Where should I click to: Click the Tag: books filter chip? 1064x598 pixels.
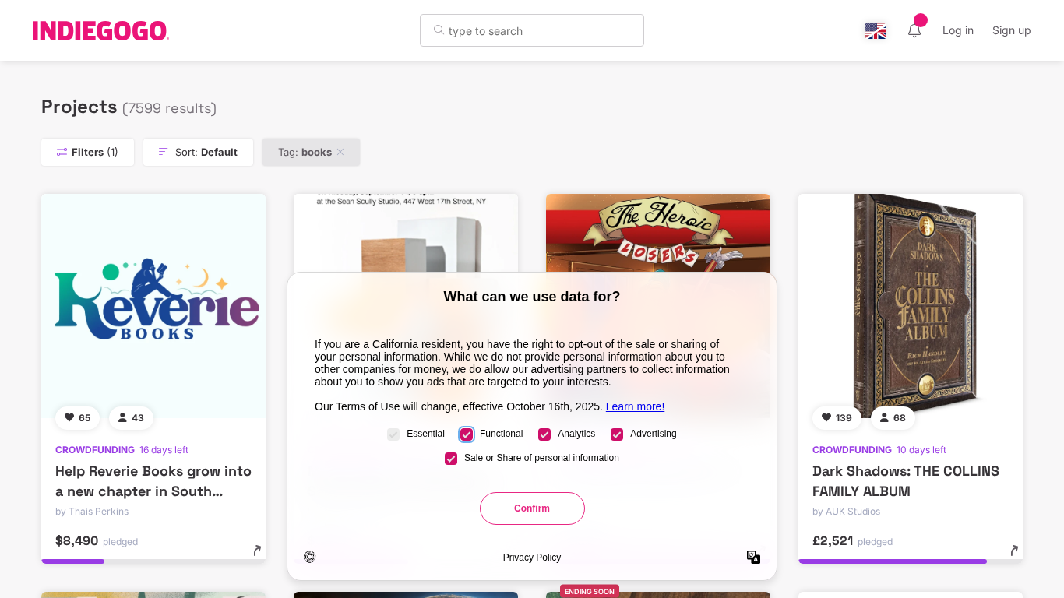click(311, 152)
